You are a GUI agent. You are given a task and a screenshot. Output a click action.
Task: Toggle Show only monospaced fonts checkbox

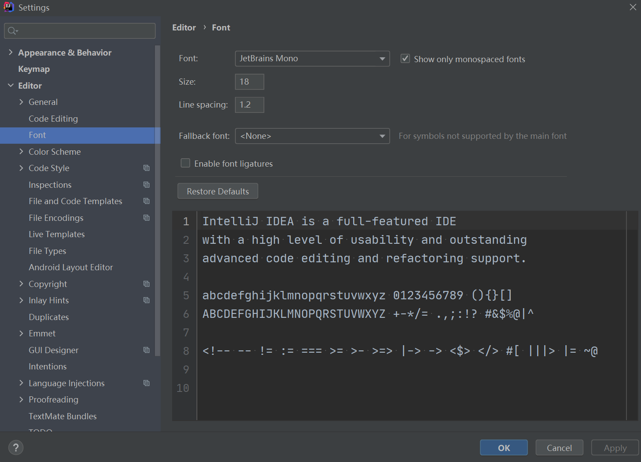[405, 59]
